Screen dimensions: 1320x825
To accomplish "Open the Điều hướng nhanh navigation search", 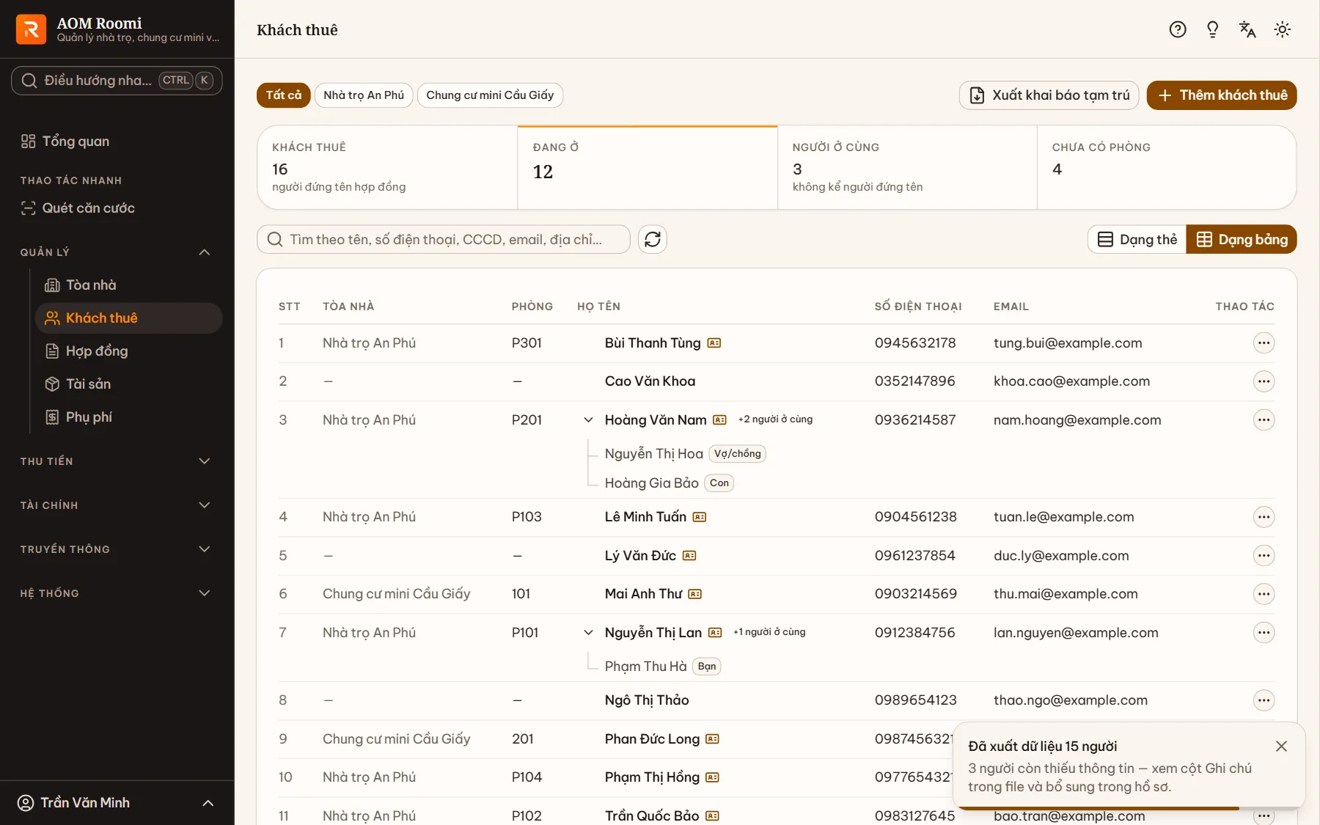I will pyautogui.click(x=117, y=81).
